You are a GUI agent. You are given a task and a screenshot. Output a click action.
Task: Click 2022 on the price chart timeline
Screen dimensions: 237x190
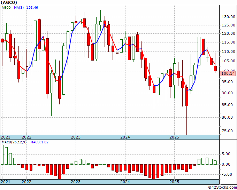(26, 137)
